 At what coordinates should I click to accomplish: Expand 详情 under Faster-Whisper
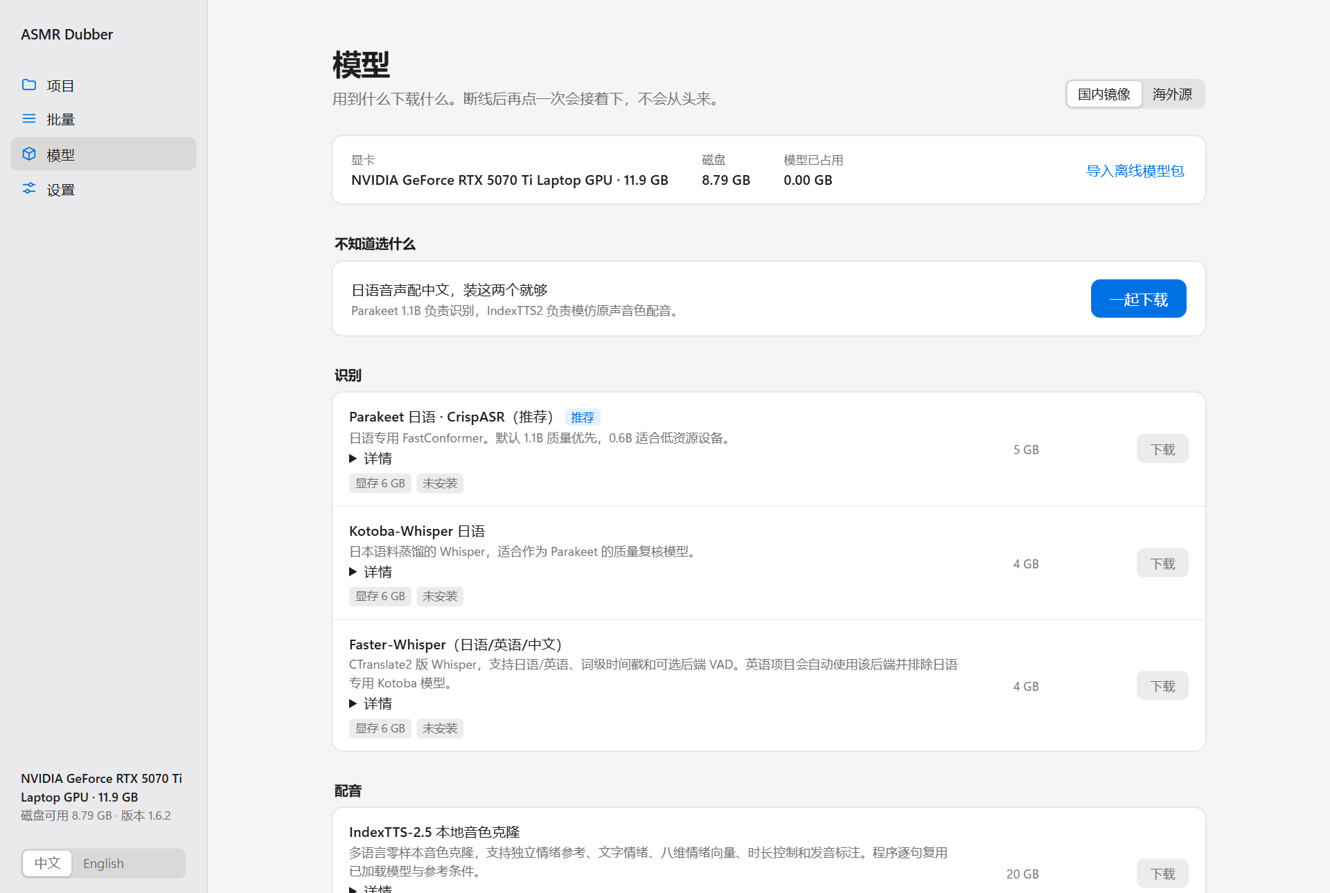371,703
